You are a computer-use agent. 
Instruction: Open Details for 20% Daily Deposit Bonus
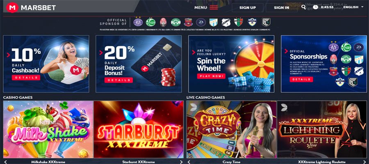click(x=118, y=80)
